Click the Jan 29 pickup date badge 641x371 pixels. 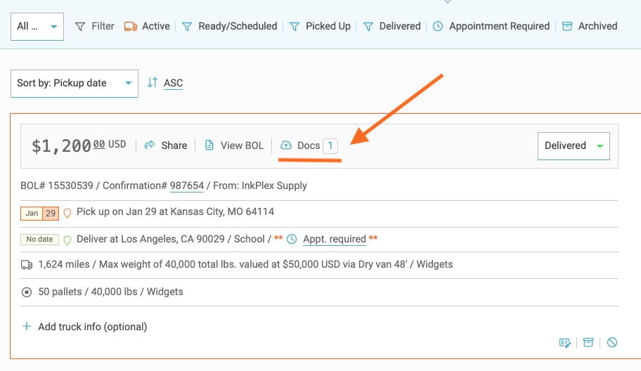pos(39,213)
